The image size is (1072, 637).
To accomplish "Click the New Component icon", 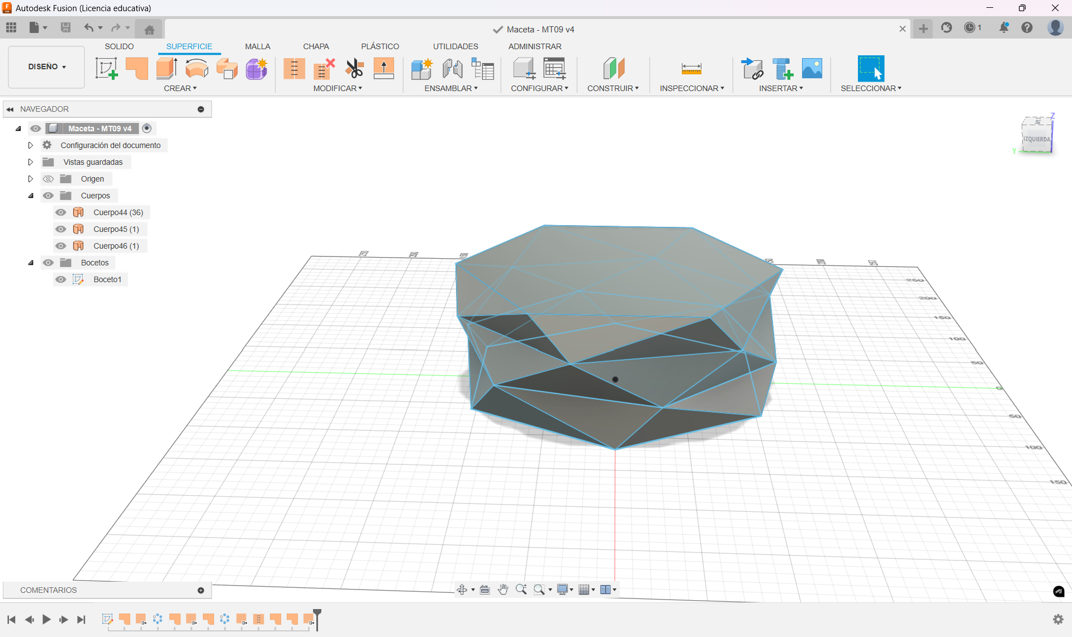I will (x=422, y=69).
